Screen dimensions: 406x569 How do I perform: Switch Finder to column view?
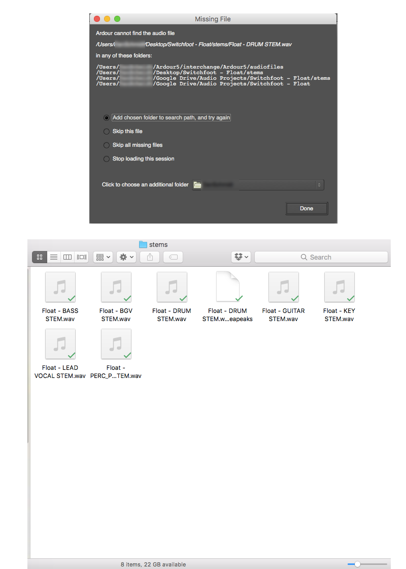[x=67, y=257]
